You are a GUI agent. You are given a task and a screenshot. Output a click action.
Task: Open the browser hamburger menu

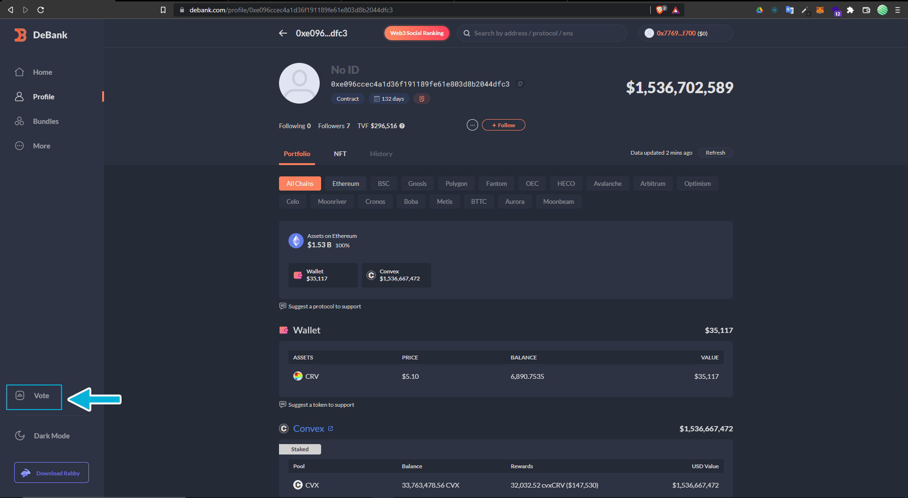(898, 10)
